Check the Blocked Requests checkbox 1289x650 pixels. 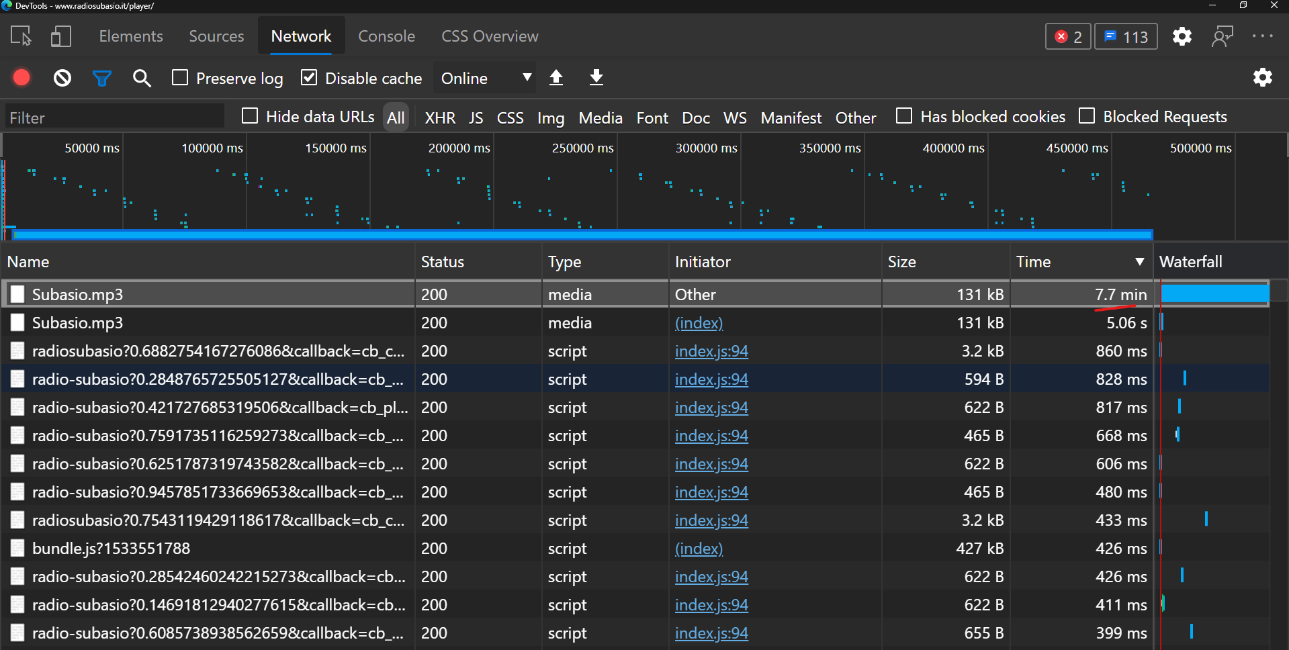pos(1087,116)
